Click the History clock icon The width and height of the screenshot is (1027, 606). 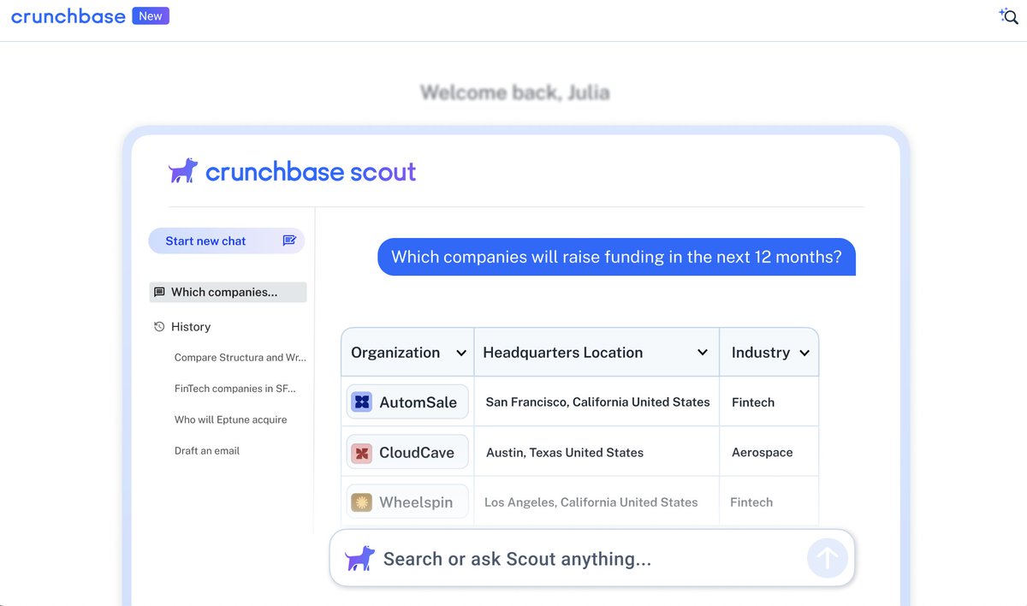point(159,327)
